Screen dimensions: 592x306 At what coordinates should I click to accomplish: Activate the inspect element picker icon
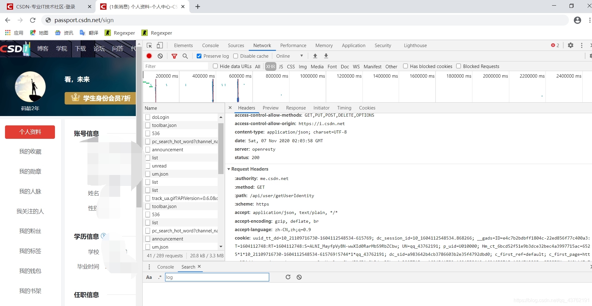(149, 45)
